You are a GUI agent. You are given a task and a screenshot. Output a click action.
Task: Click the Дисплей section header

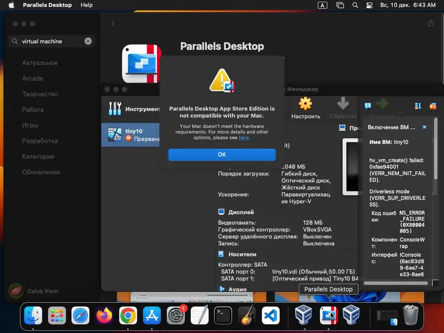pos(241,212)
